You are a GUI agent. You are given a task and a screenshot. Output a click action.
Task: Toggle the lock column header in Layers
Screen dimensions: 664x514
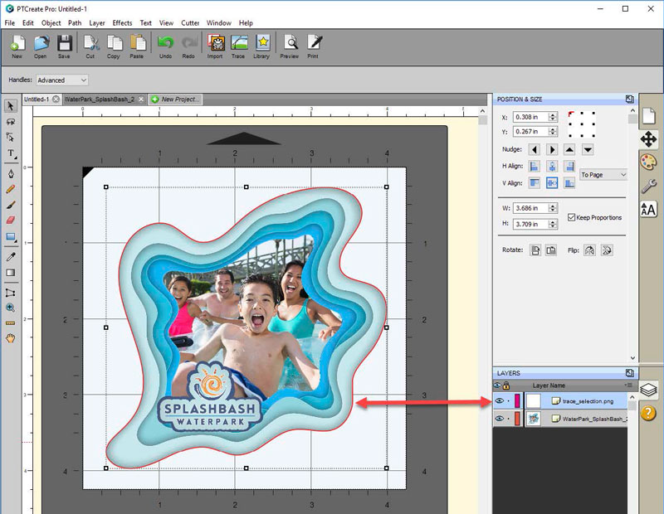(x=506, y=385)
